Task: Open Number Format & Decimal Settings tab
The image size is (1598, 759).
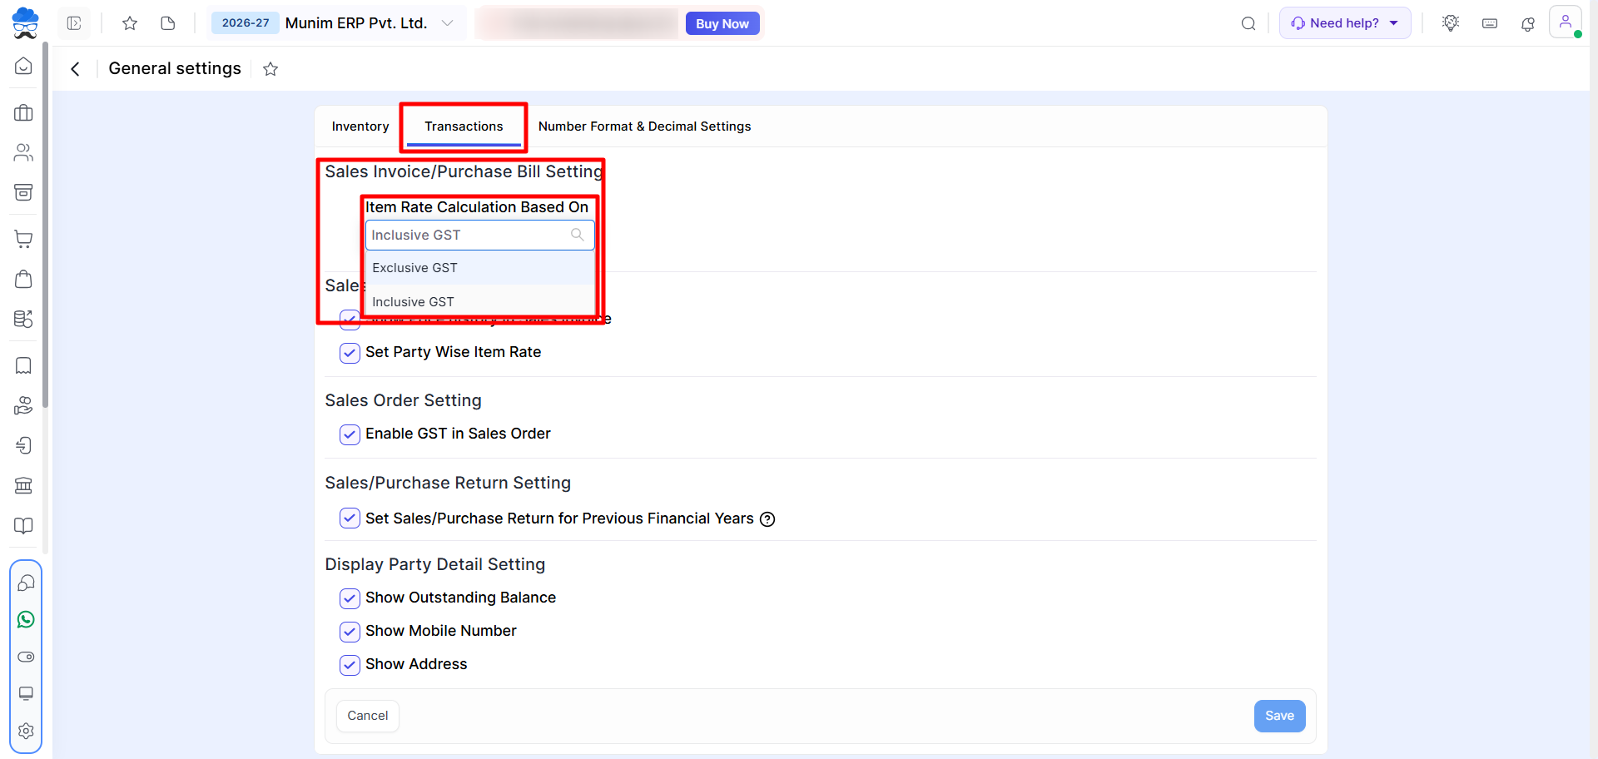Action: [644, 126]
